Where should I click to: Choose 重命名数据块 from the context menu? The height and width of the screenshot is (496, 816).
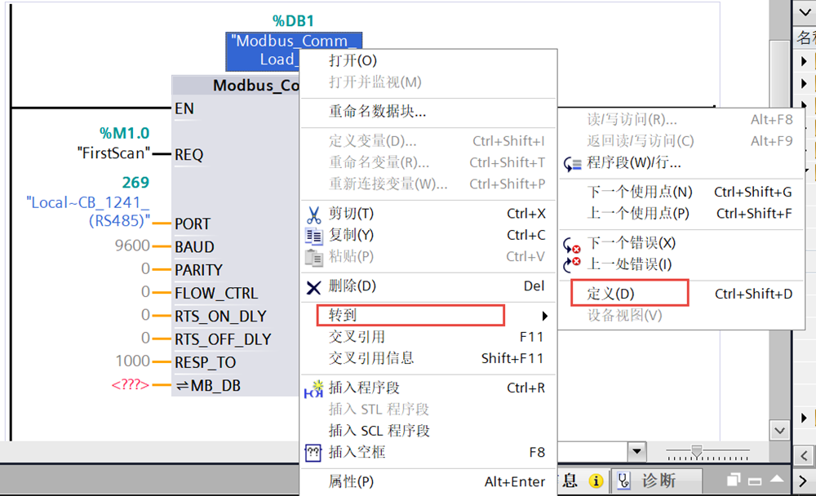click(x=377, y=112)
